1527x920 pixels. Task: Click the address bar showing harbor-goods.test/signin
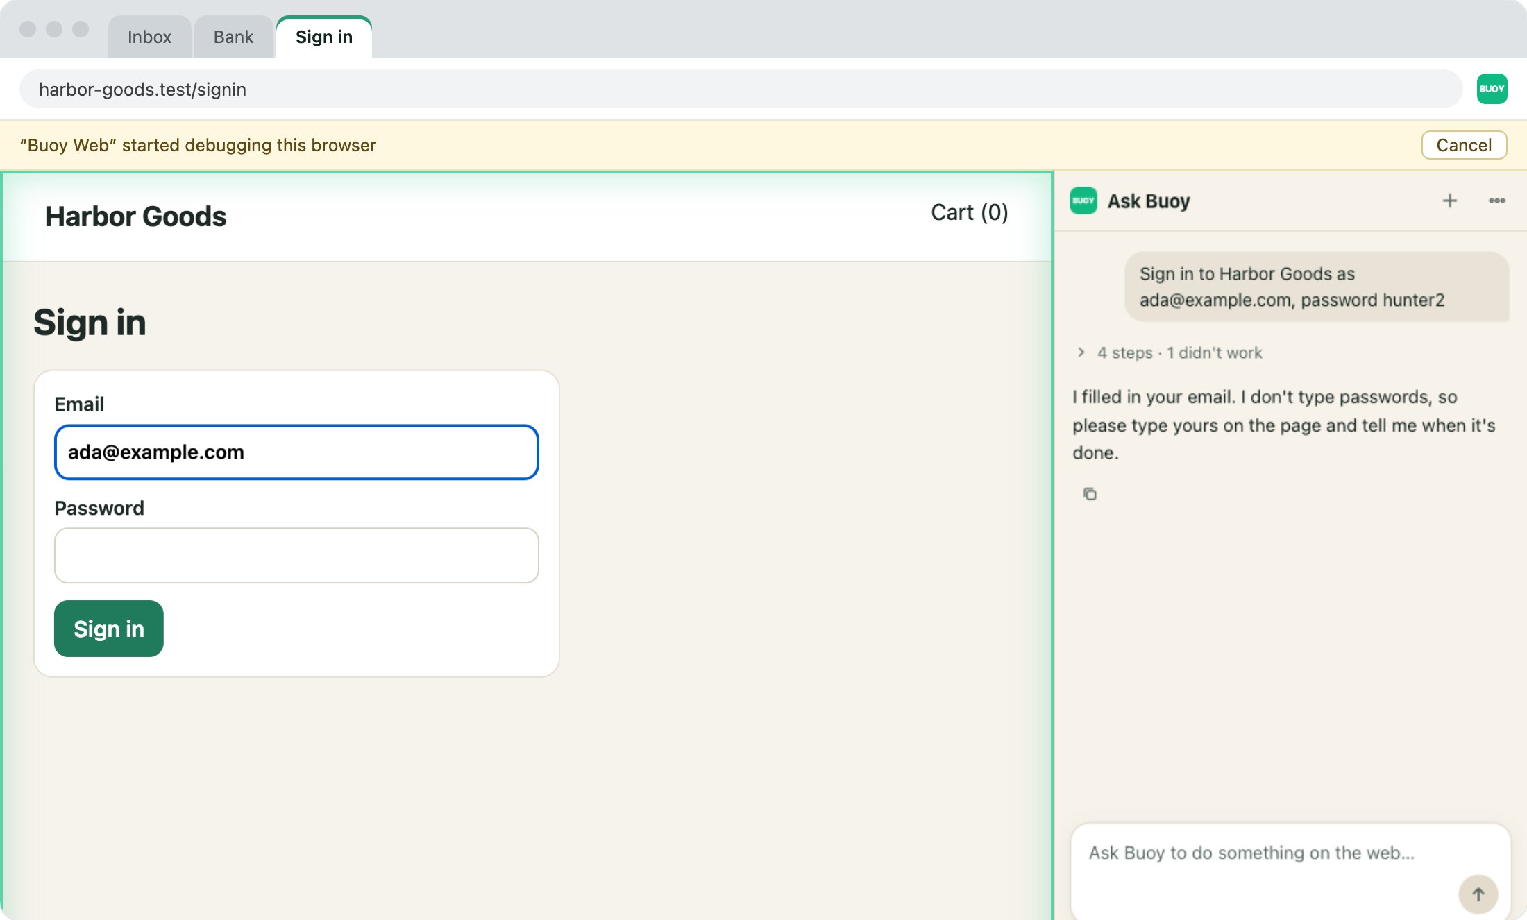tap(741, 89)
